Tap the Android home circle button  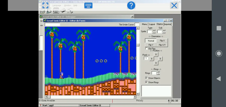[219, 54]
